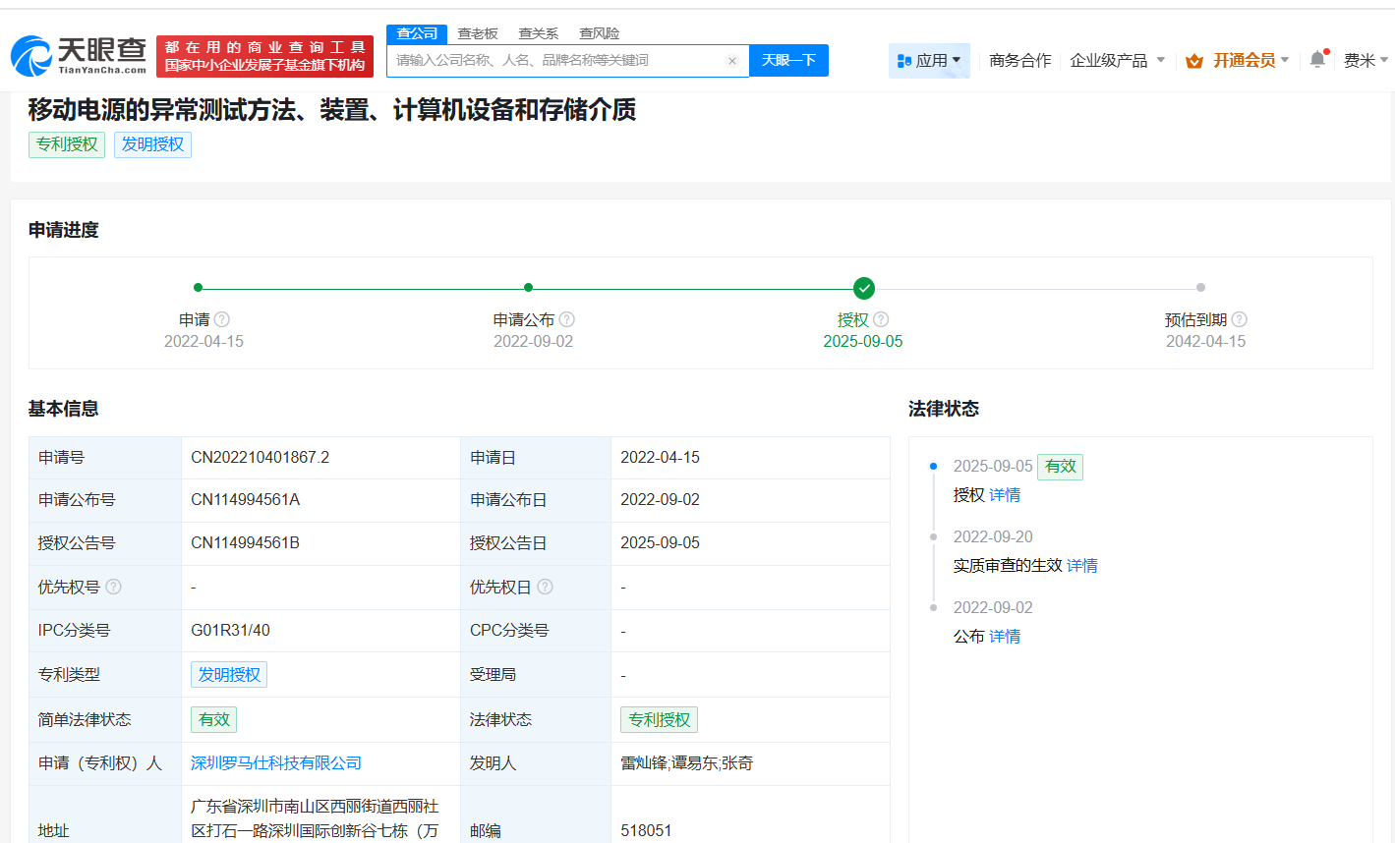Click the crown icon beside 开通会员
Viewport: 1395px width, 843px height.
[x=1194, y=59]
